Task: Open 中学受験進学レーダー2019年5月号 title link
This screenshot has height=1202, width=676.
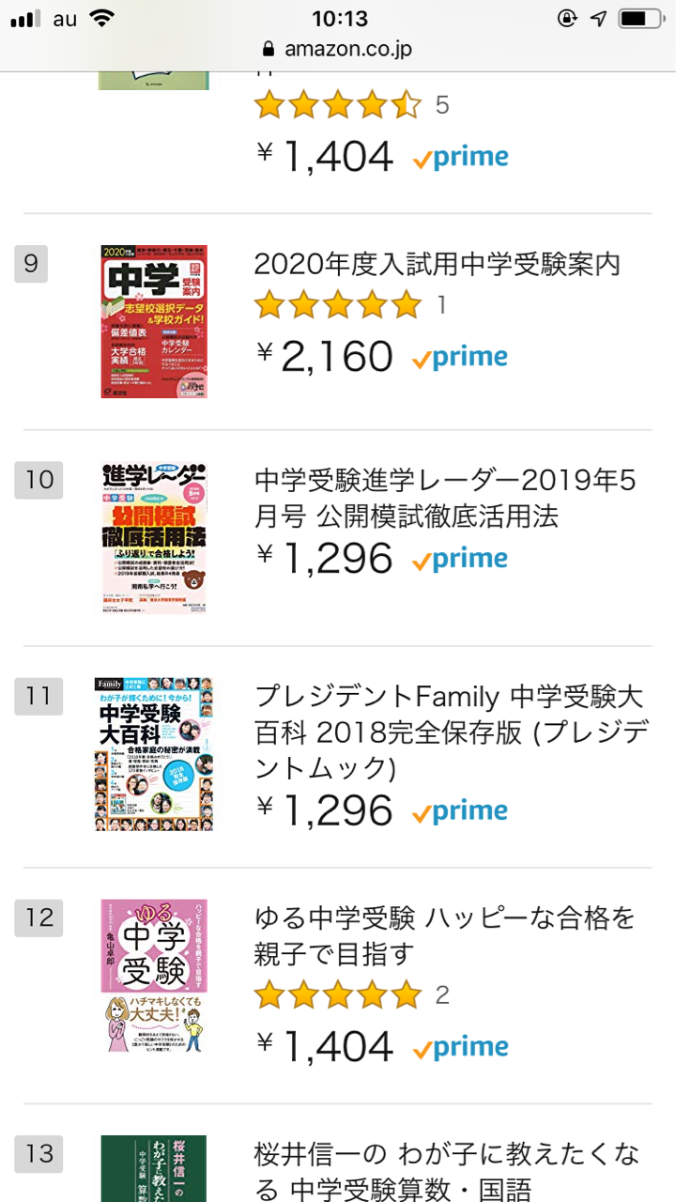Action: click(446, 498)
